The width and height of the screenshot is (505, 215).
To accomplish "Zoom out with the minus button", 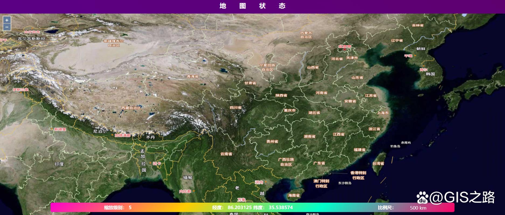I will pyautogui.click(x=7, y=27).
